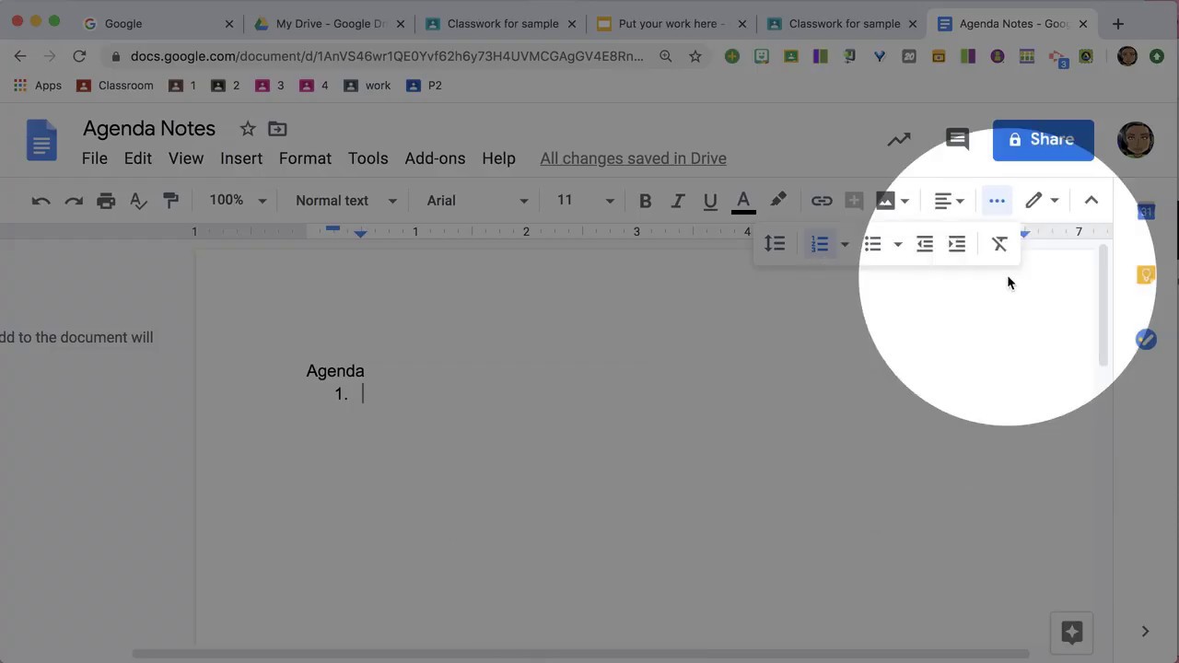Image resolution: width=1179 pixels, height=663 pixels.
Task: Open the Add-ons menu
Action: click(x=435, y=158)
